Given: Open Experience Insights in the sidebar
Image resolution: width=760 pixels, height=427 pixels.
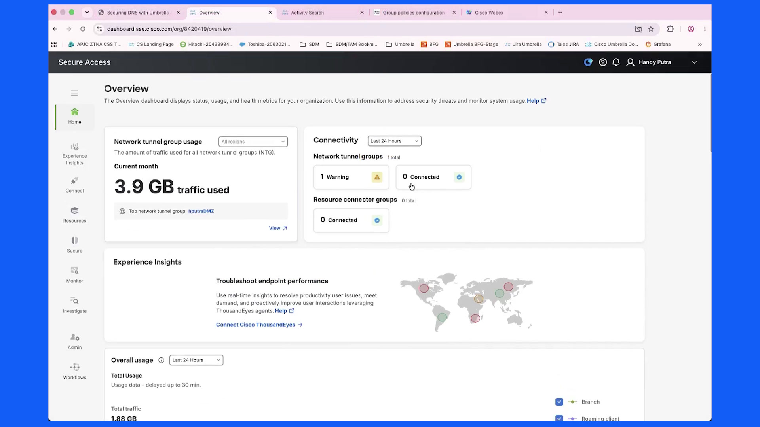Looking at the screenshot, I should coord(74,154).
